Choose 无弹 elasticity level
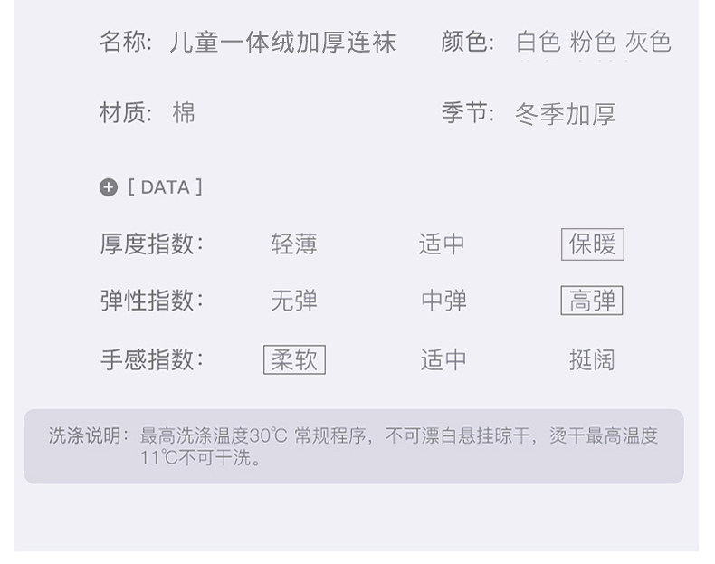Viewport: 715px width, 564px height. [294, 301]
